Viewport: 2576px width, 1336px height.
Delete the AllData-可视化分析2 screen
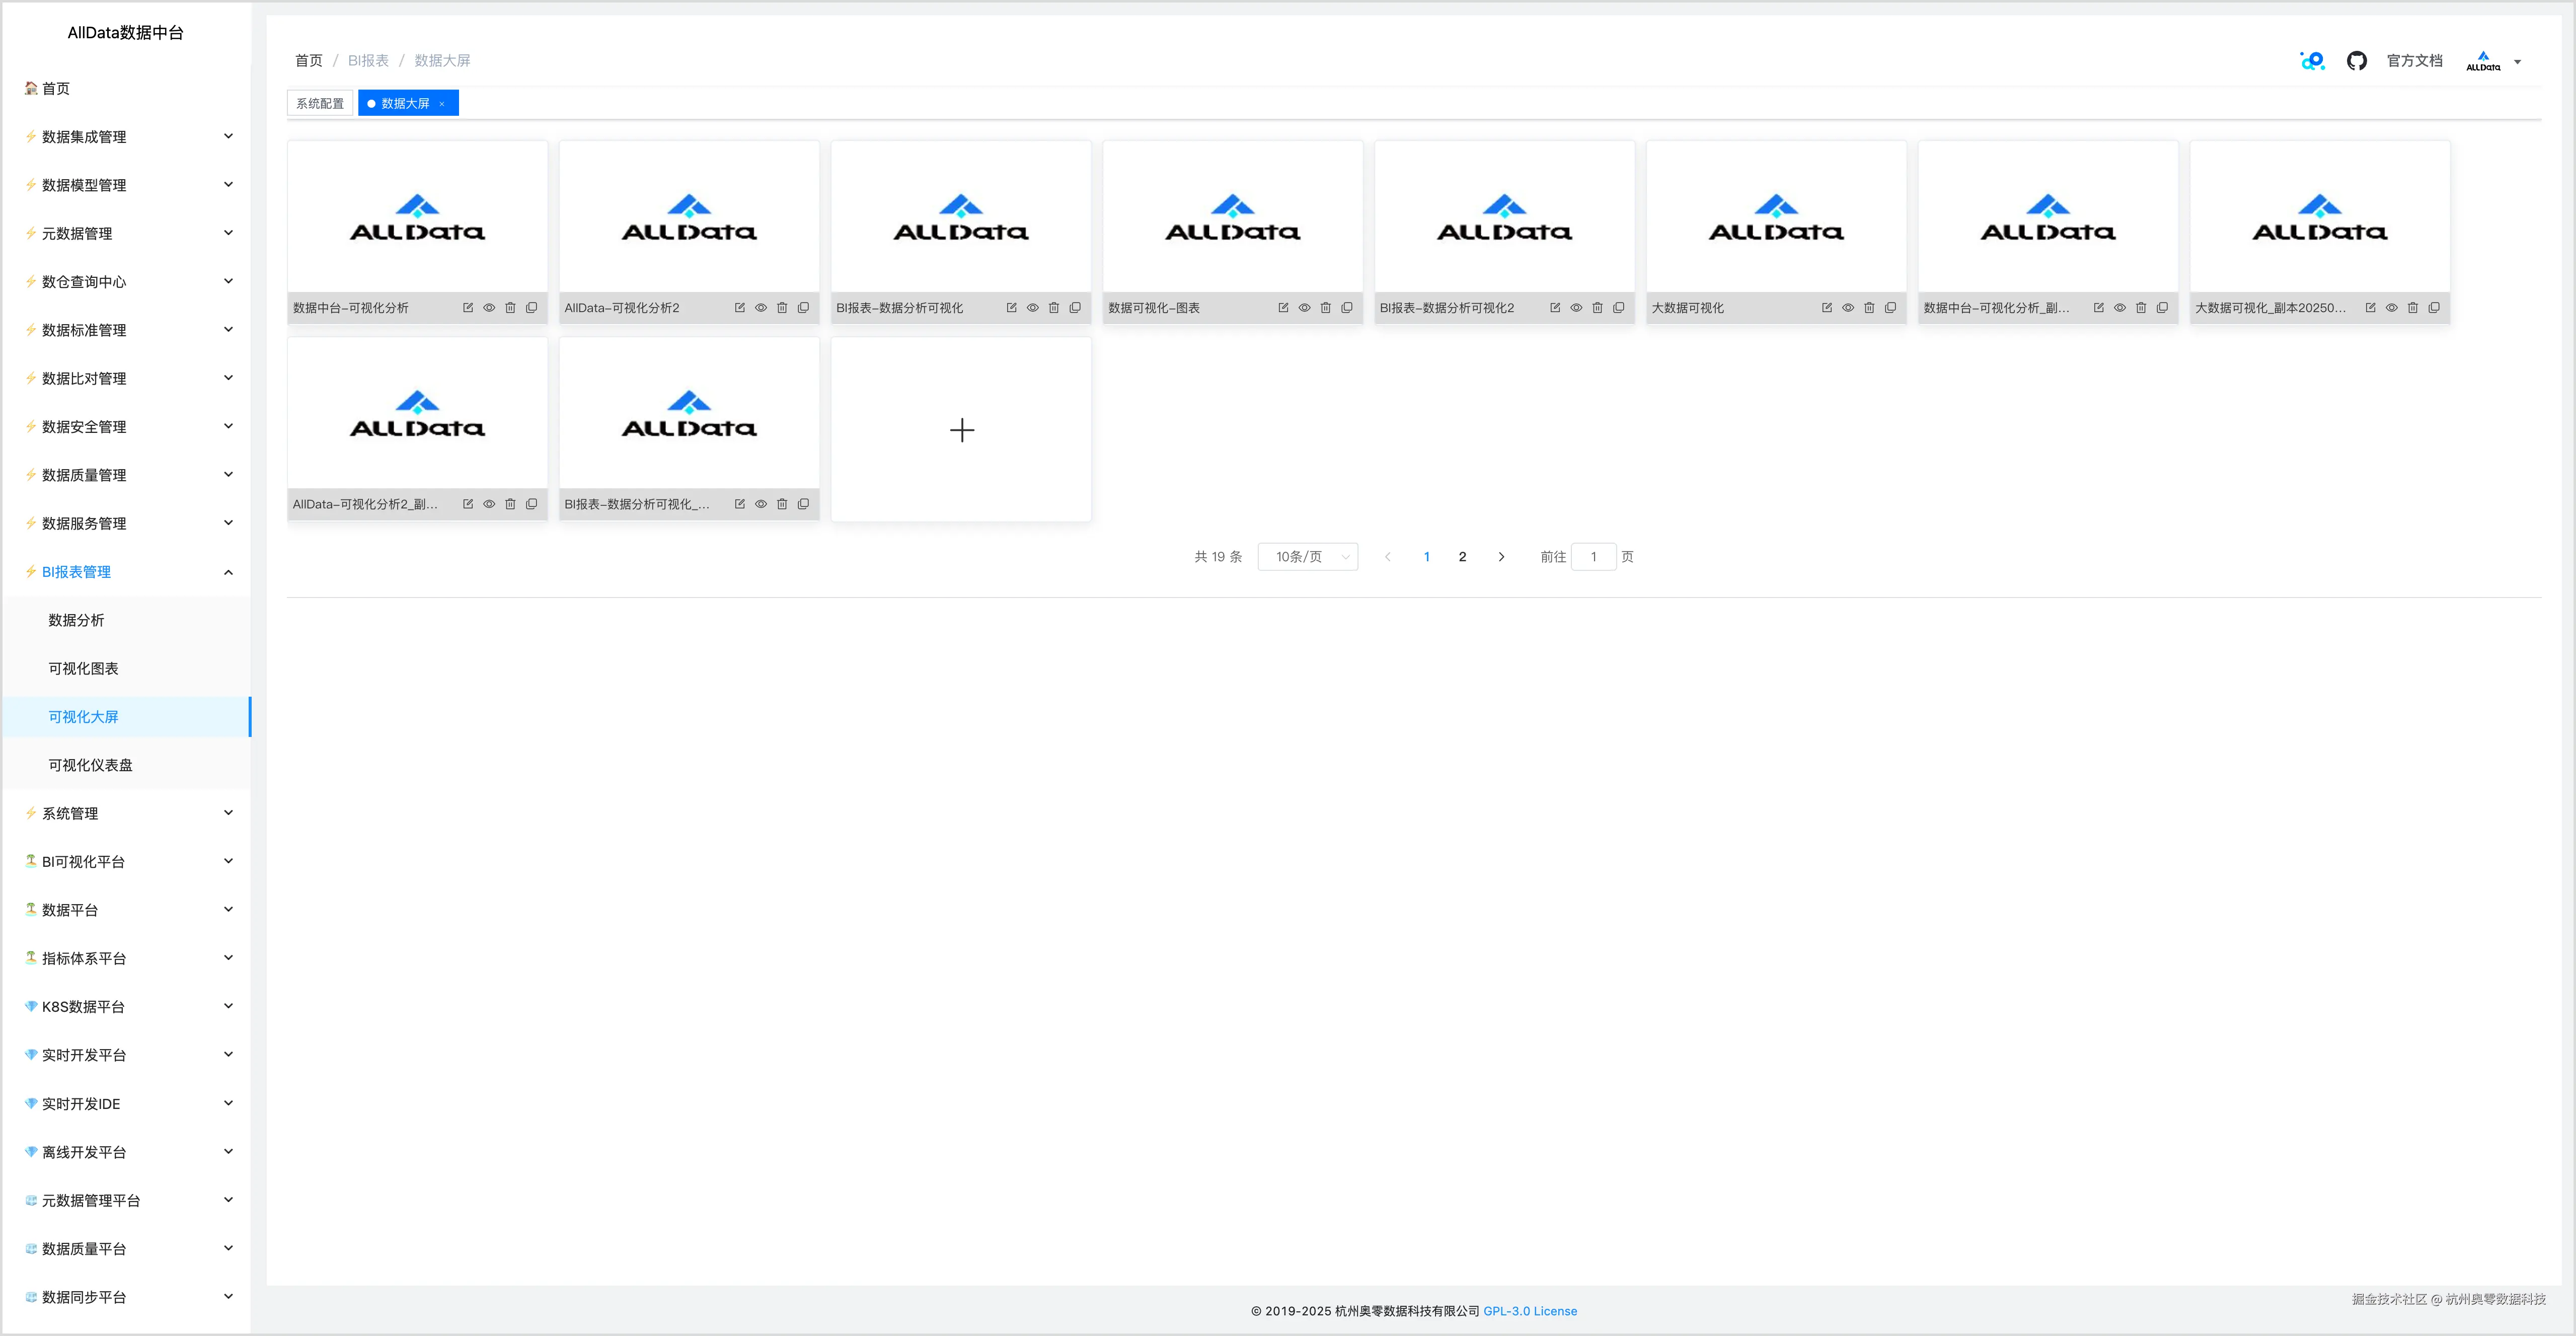[x=782, y=308]
